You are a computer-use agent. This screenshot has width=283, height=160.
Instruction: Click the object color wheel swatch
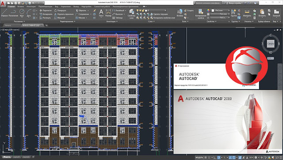pyautogui.click(x=208, y=11)
